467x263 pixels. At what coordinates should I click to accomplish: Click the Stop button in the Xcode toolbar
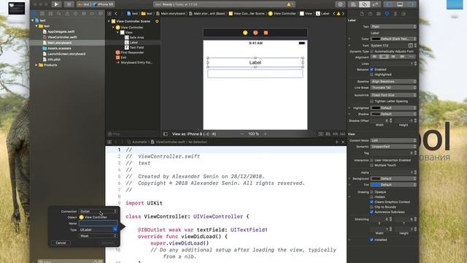69,4
